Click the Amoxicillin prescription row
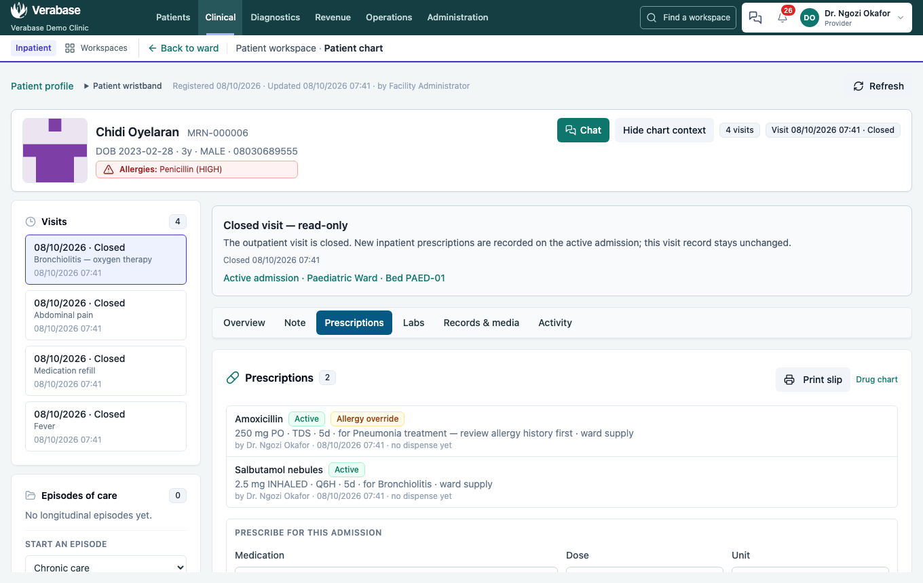The image size is (923, 583). 562,431
